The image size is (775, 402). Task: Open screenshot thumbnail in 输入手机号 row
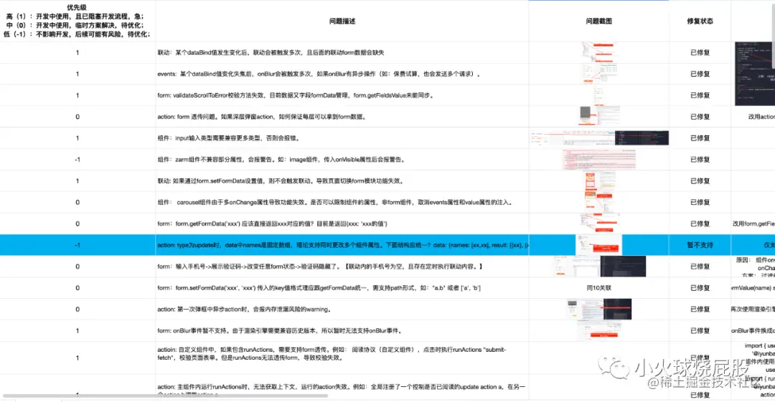coord(599,266)
